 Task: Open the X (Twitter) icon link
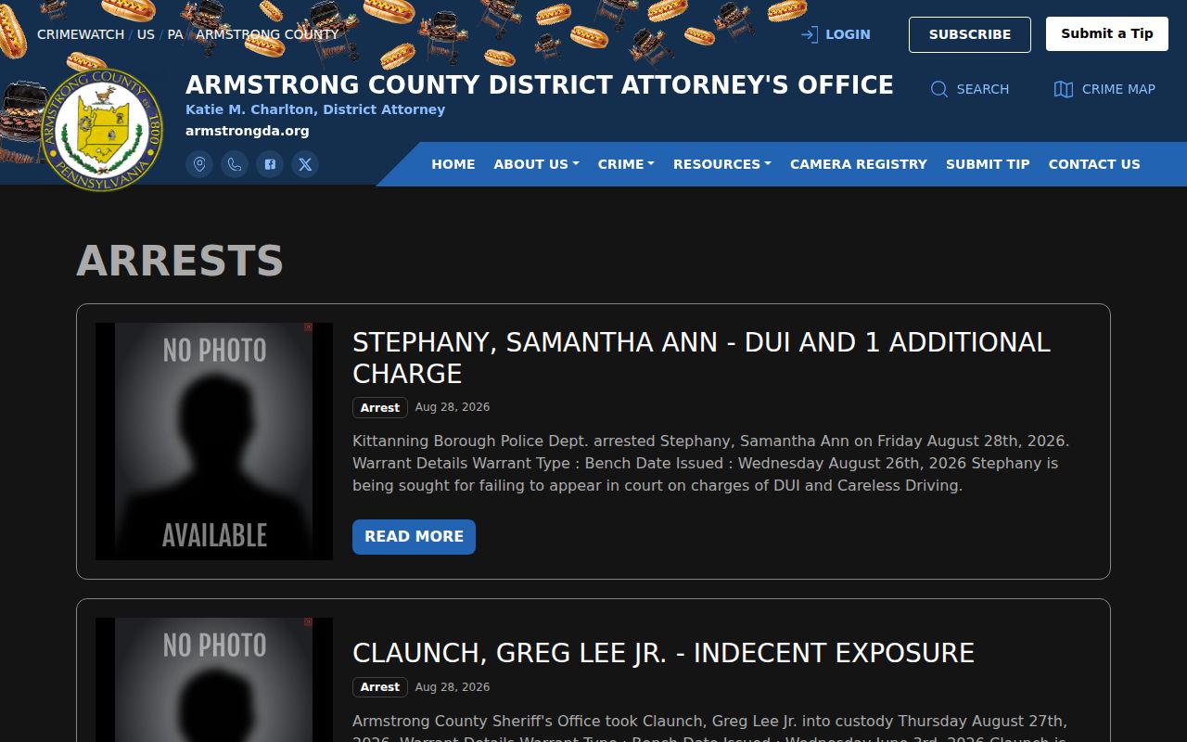(x=305, y=164)
